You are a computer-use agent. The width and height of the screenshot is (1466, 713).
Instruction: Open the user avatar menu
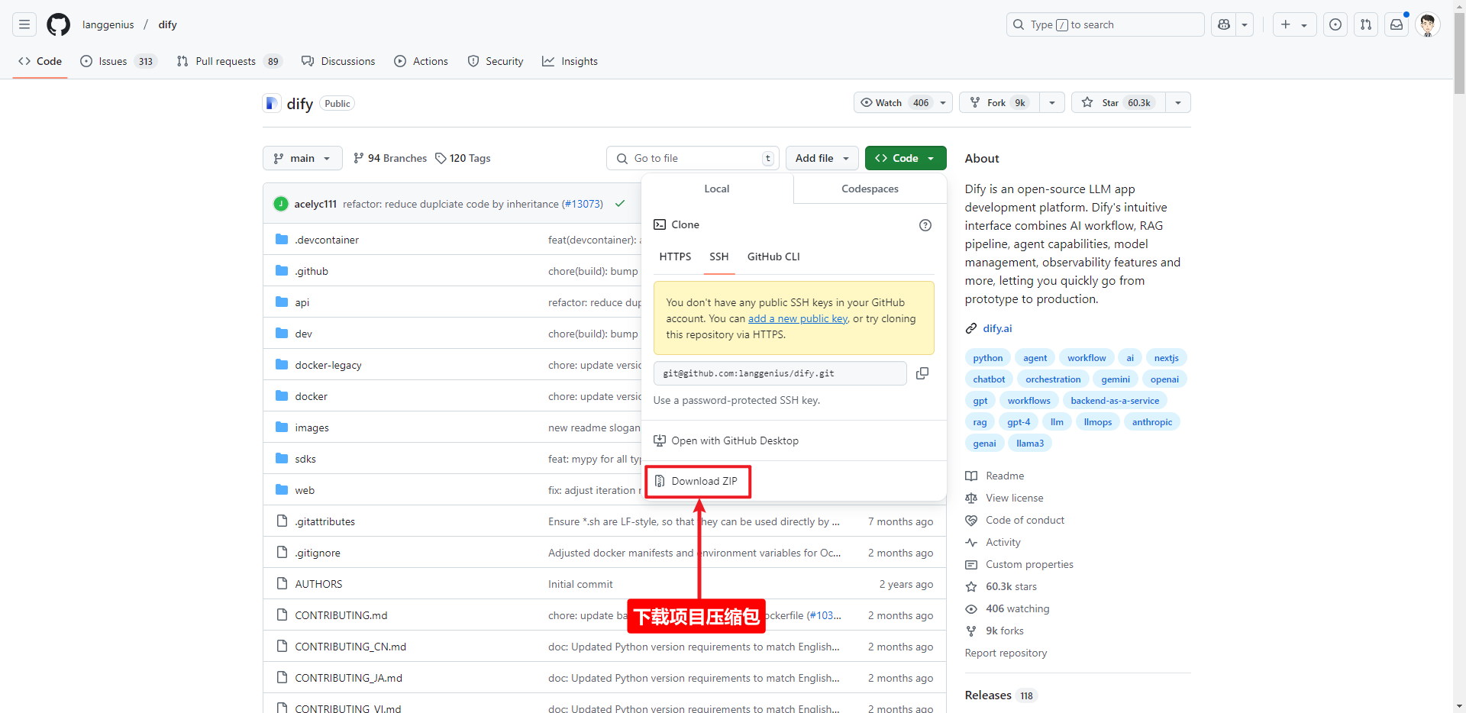tap(1427, 24)
